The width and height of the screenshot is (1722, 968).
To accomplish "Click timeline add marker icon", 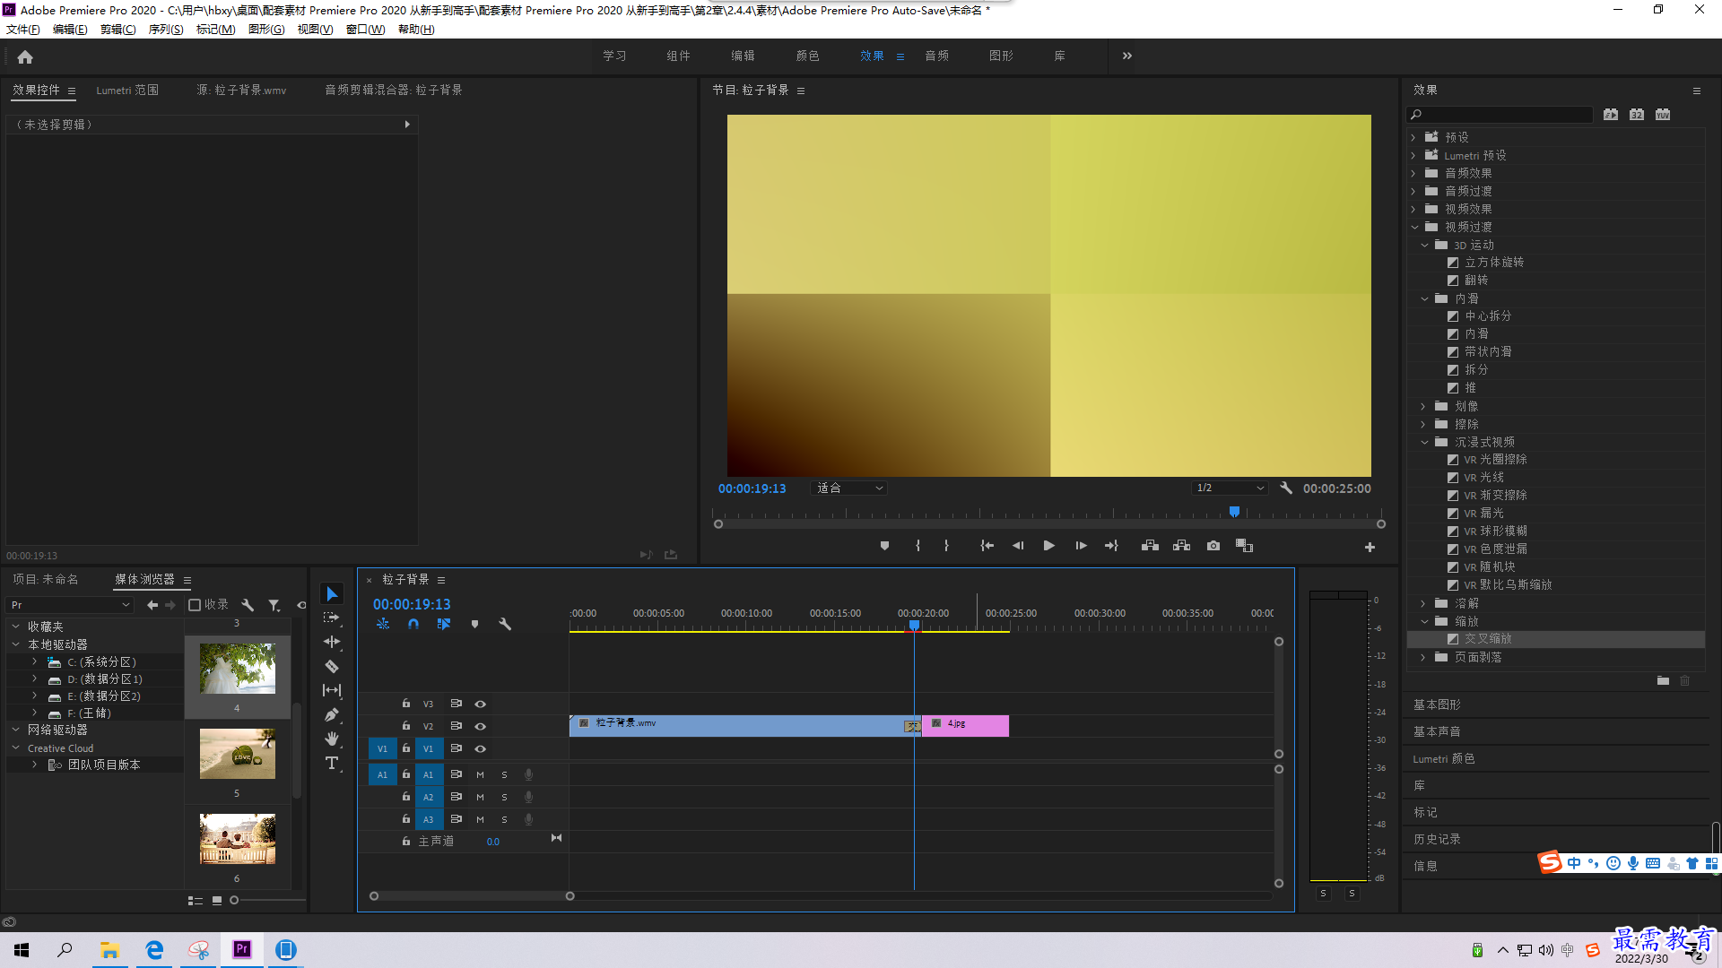I will 474,624.
